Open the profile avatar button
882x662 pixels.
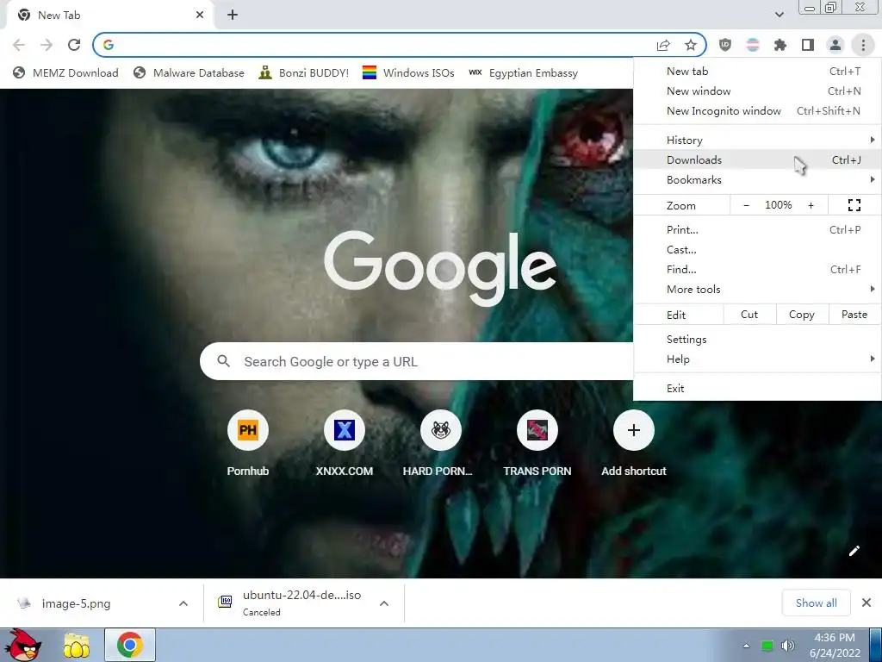pyautogui.click(x=835, y=45)
